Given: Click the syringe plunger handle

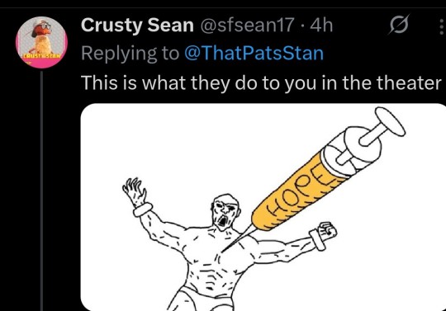Looking at the screenshot, I should [x=382, y=126].
